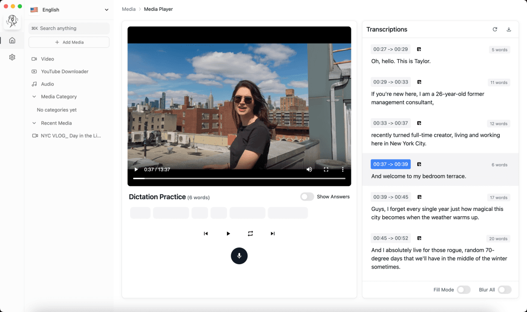Enter fullscreen on the video player
The width and height of the screenshot is (527, 312).
click(326, 169)
